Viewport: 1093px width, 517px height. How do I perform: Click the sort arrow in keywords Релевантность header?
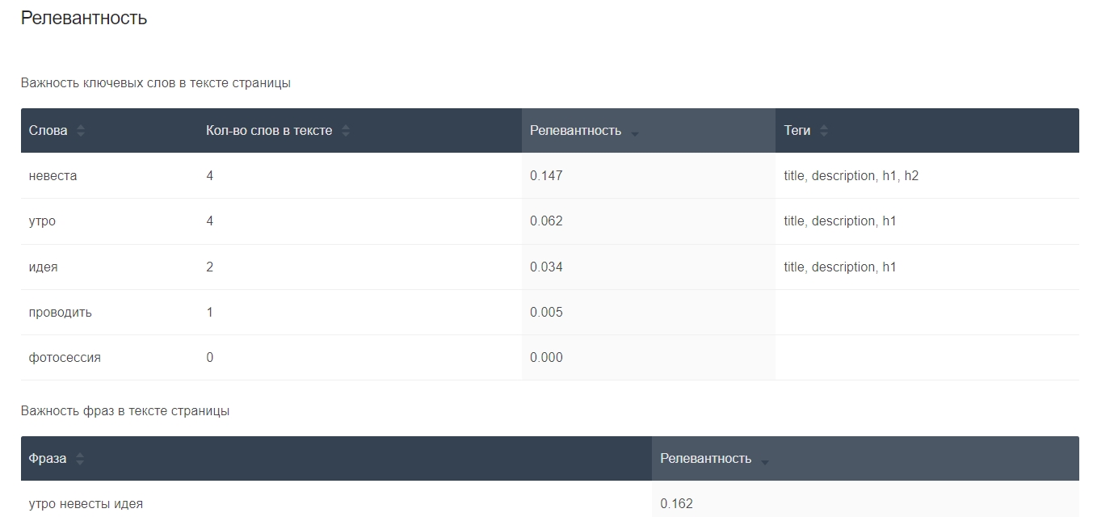click(634, 132)
